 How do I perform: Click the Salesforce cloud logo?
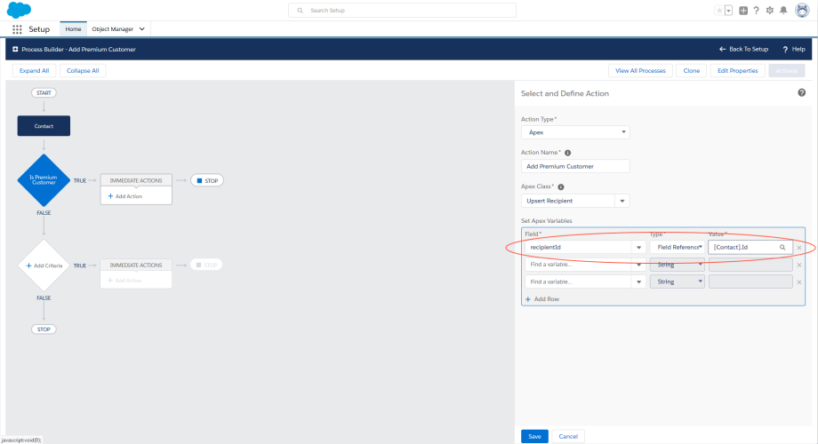coord(19,10)
